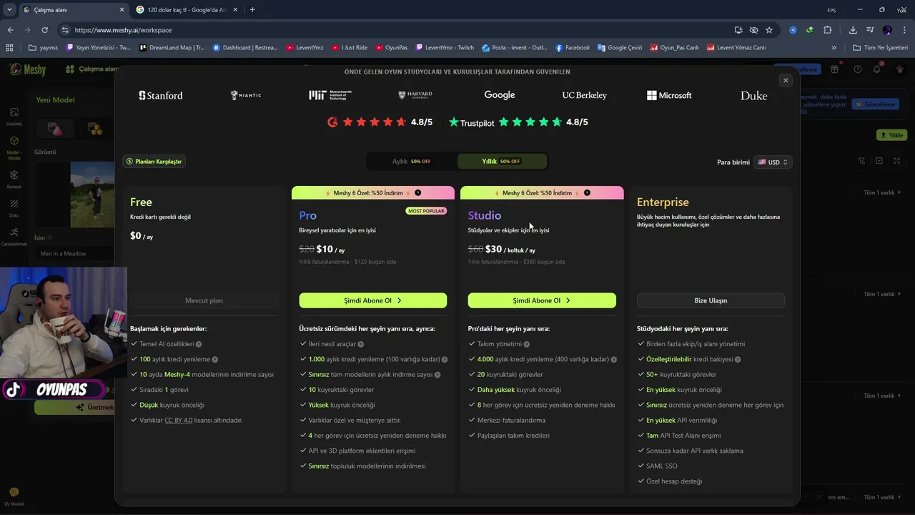Click the Trustpilot 4.8/5 rating

click(518, 122)
